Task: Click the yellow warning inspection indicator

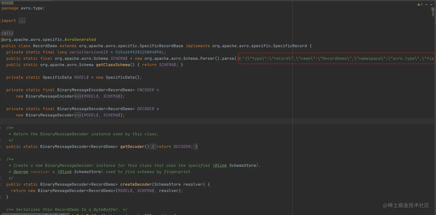Action: [x=420, y=5]
